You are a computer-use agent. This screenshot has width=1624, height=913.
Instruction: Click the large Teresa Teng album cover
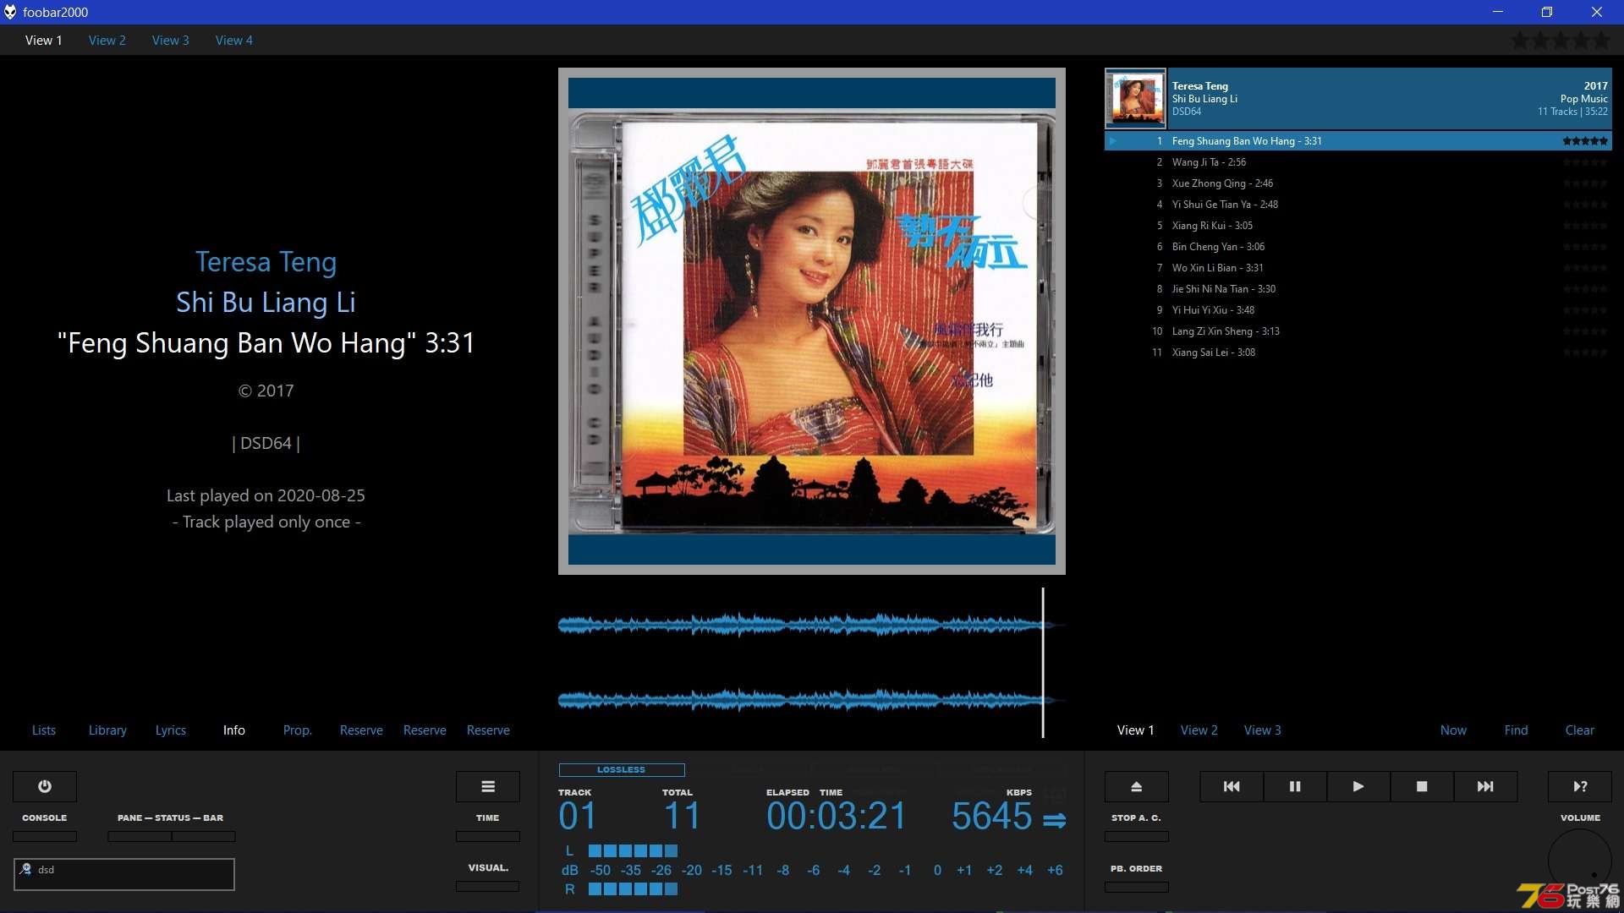click(812, 321)
